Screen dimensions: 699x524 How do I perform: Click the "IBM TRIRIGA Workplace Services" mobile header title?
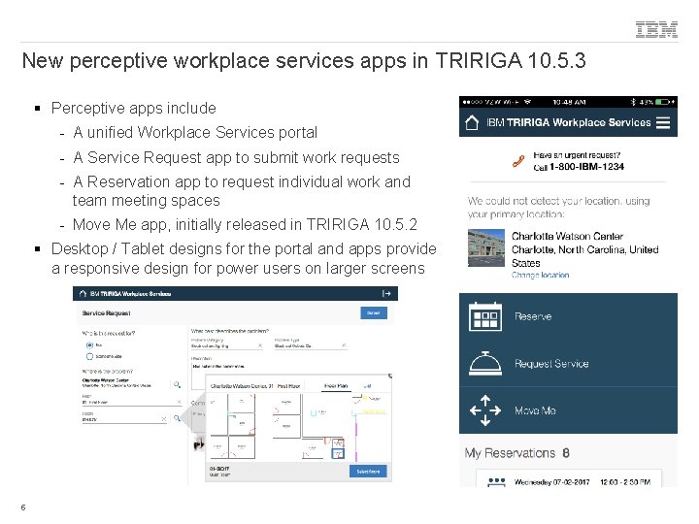tap(568, 122)
